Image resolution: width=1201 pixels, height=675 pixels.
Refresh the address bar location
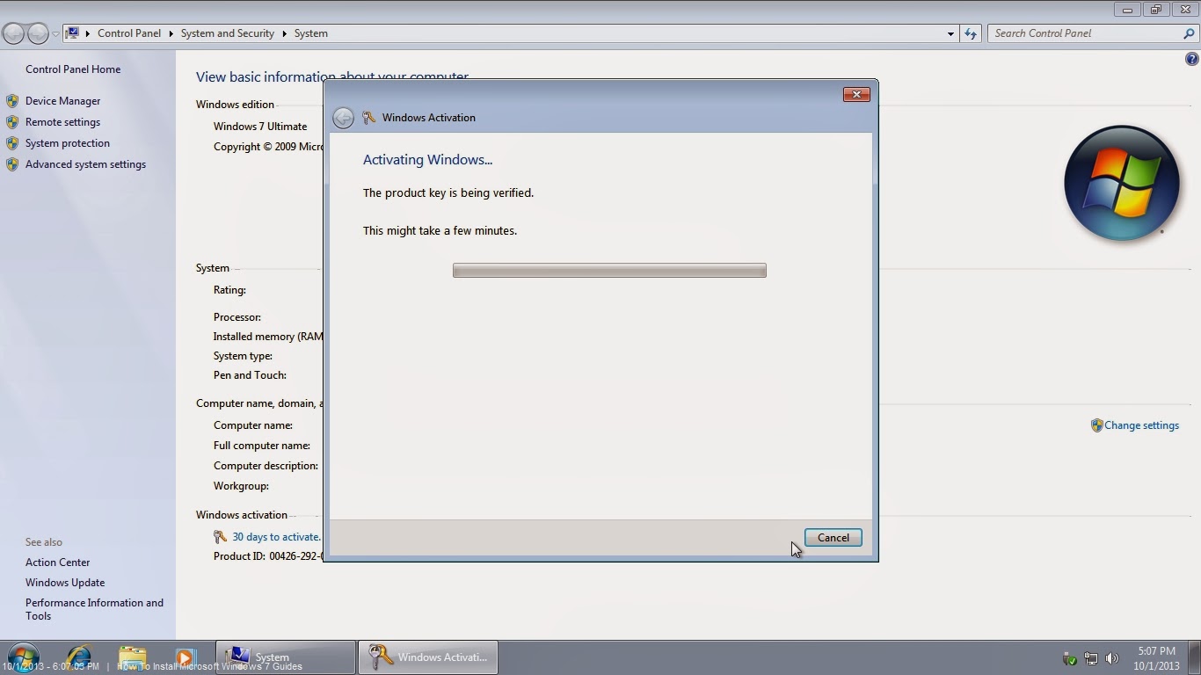coord(971,33)
